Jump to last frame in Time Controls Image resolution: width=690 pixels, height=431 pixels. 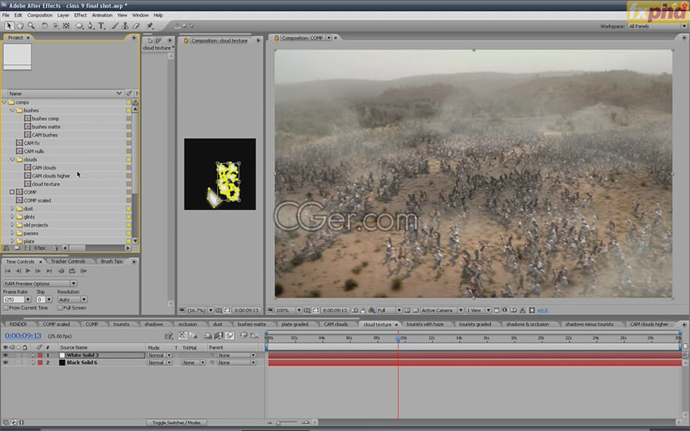[49, 271]
